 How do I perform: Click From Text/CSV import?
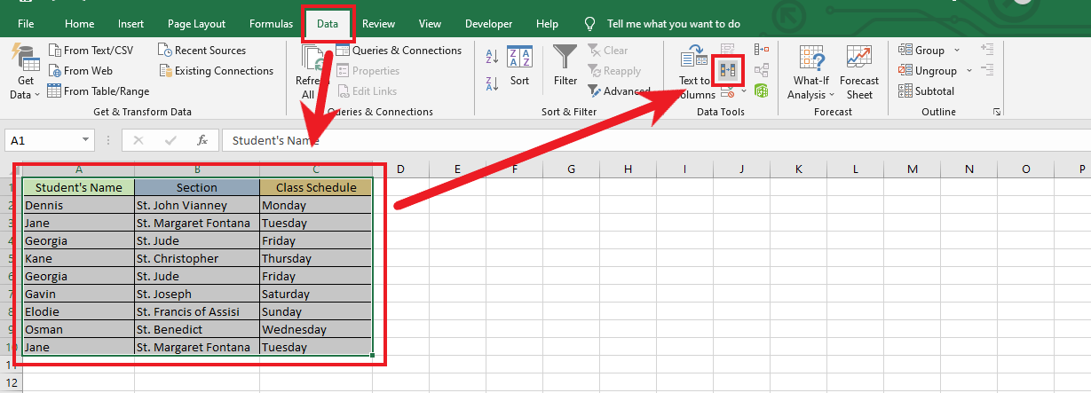click(91, 51)
